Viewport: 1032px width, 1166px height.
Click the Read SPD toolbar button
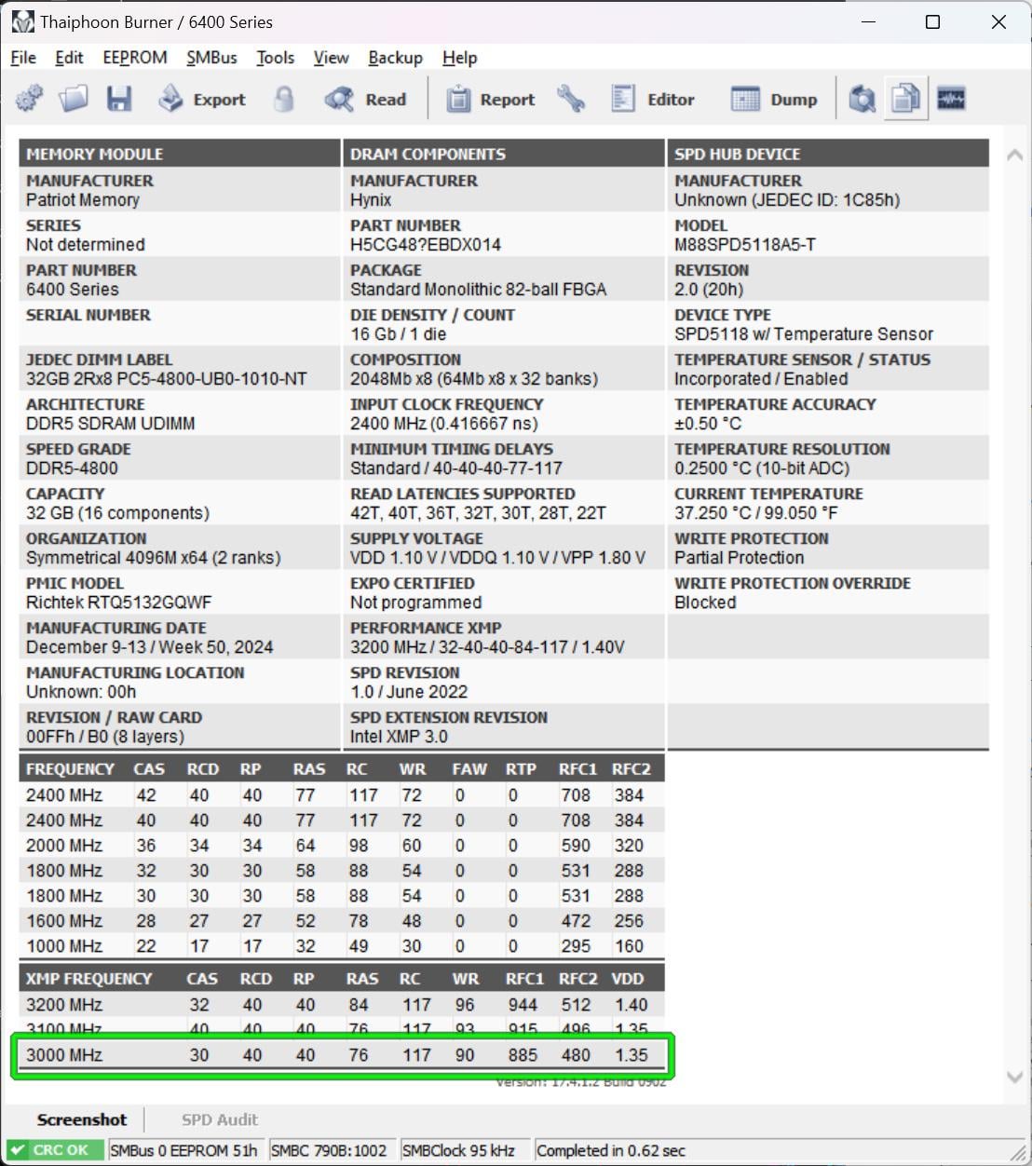coord(365,99)
